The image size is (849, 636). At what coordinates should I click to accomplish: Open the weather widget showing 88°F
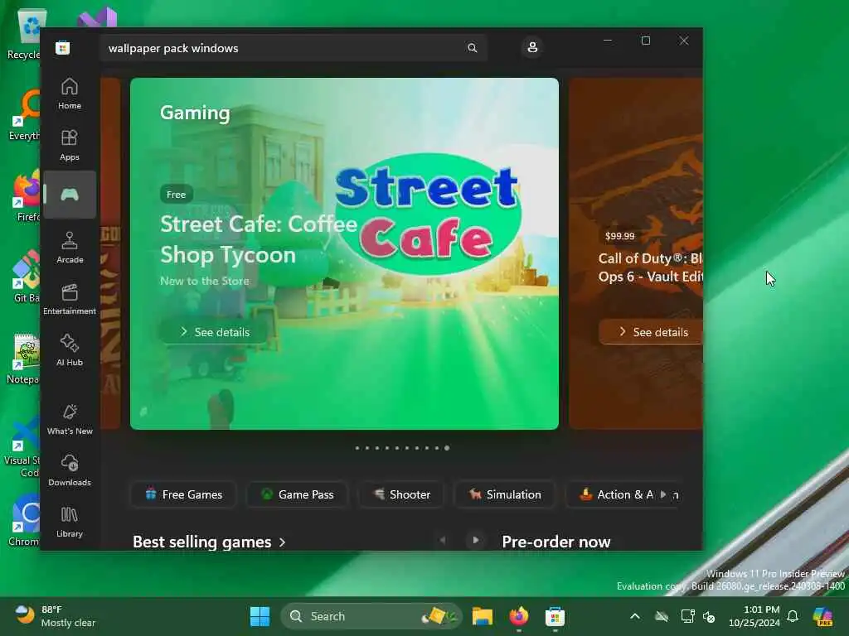tap(54, 616)
